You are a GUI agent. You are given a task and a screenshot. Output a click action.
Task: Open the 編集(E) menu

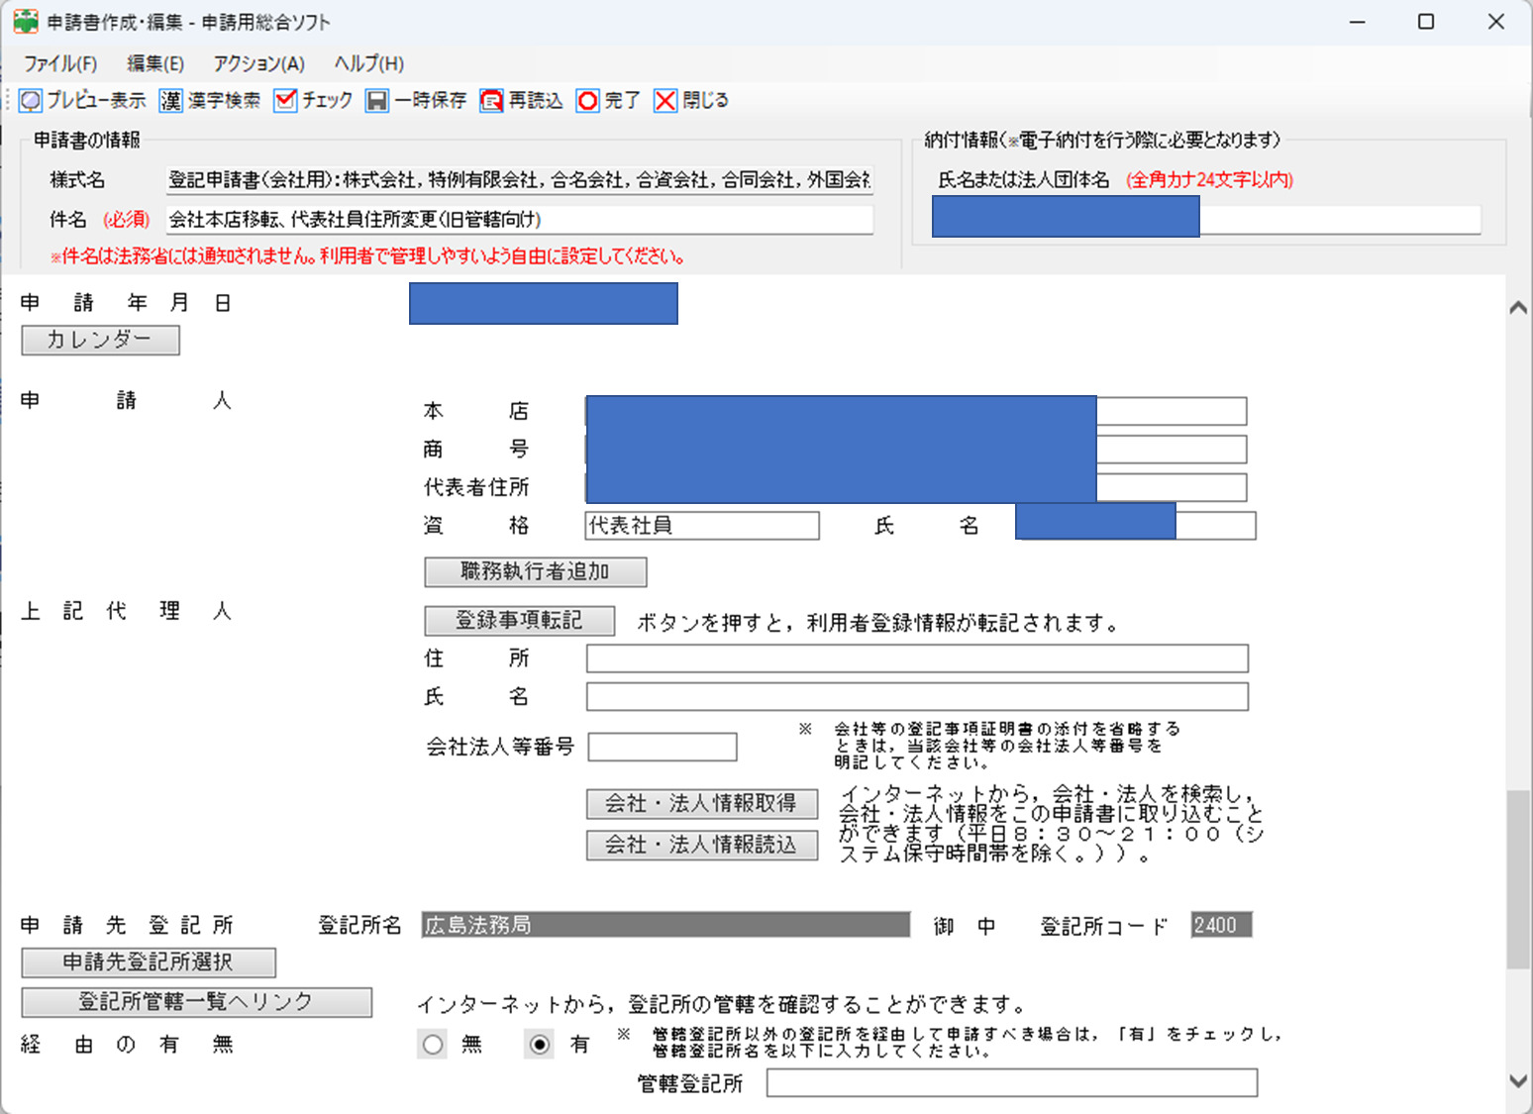tap(155, 63)
